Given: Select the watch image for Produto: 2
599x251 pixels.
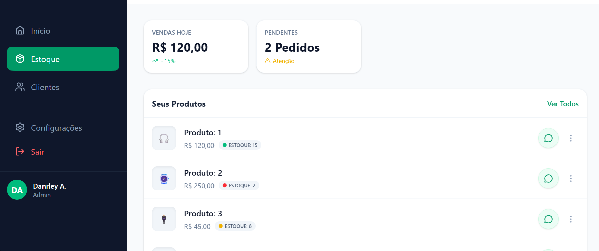Looking at the screenshot, I should coord(164,178).
